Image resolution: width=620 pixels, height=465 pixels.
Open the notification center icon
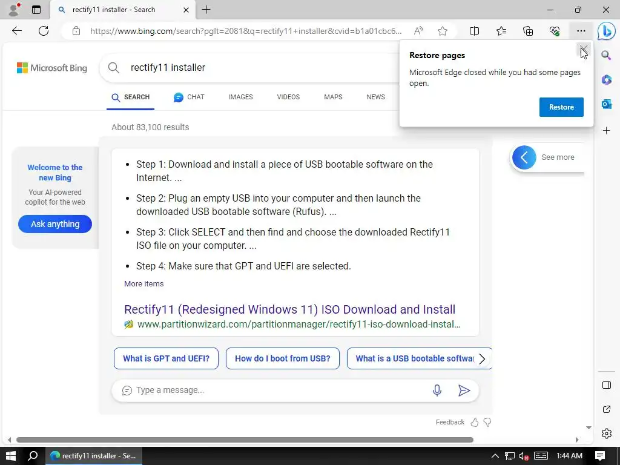[600, 456]
